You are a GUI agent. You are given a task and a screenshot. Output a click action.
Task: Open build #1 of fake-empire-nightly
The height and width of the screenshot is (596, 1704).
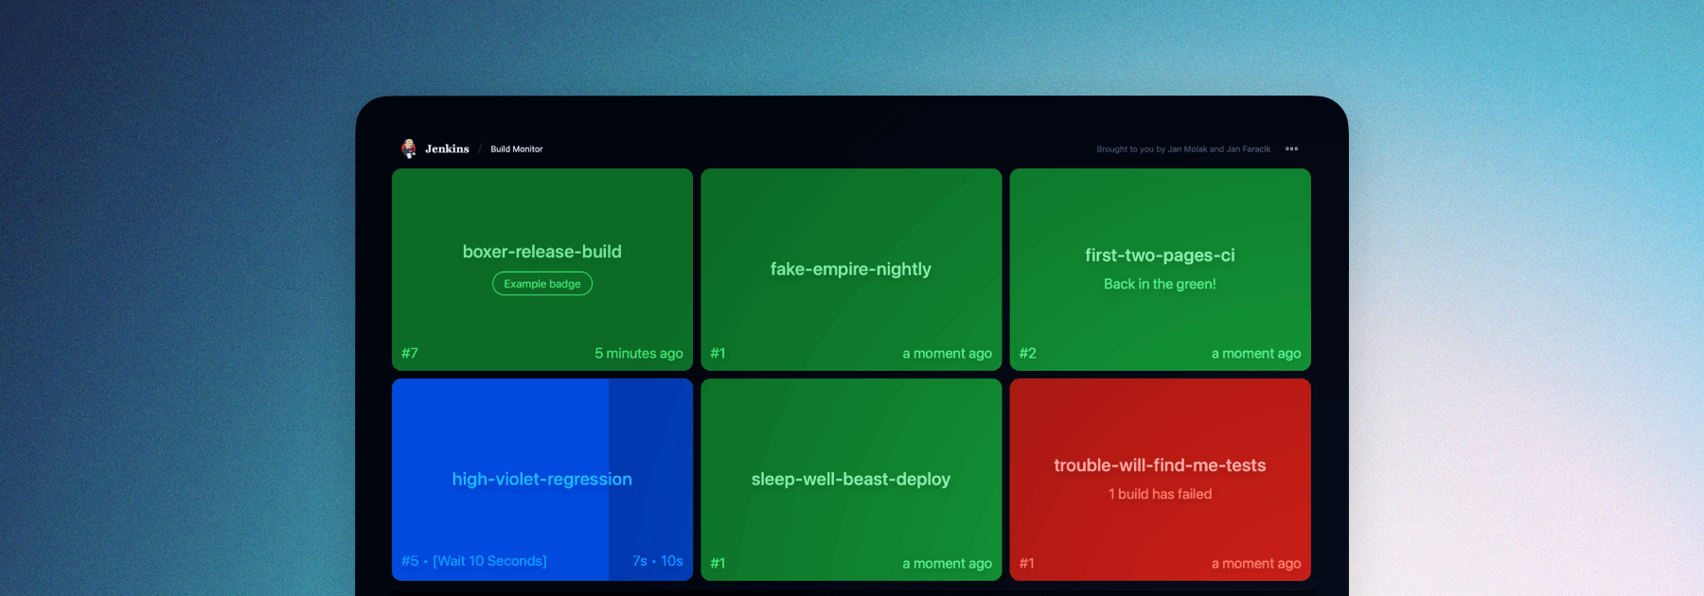[719, 353]
